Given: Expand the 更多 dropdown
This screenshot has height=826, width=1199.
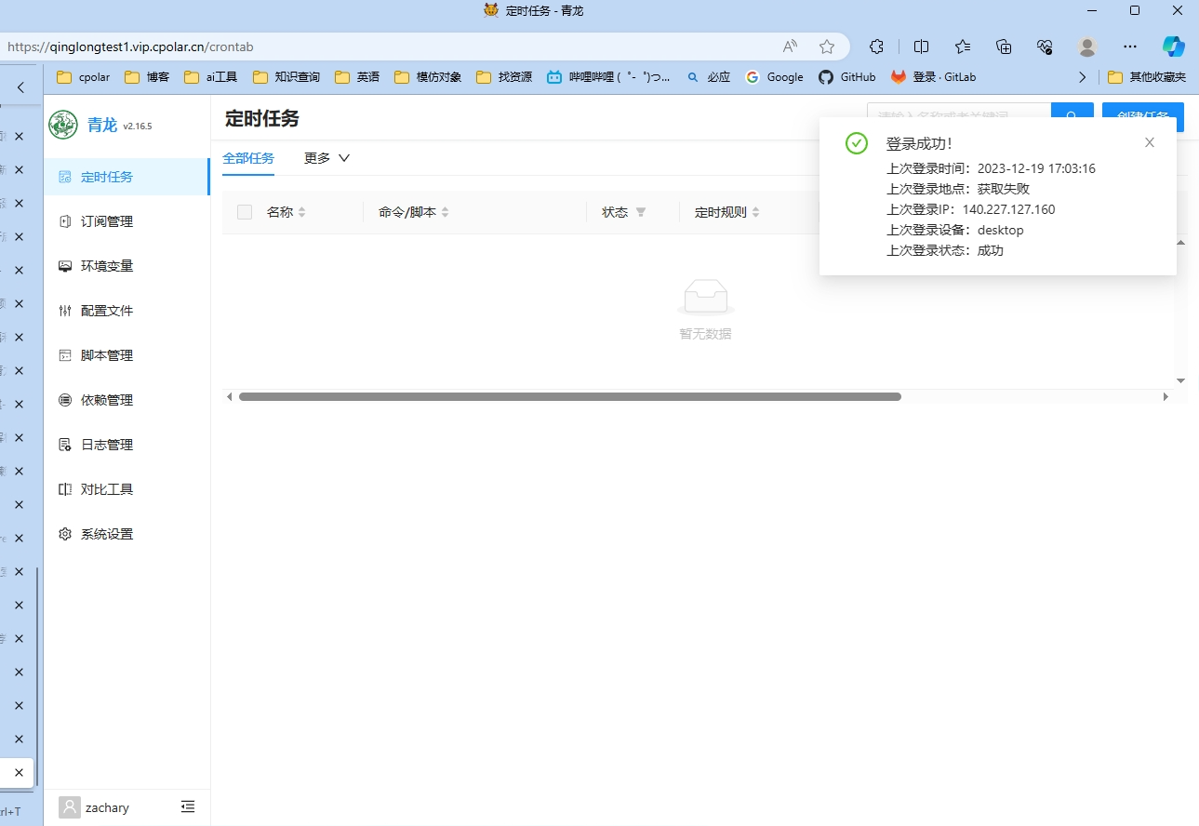Looking at the screenshot, I should pos(327,158).
